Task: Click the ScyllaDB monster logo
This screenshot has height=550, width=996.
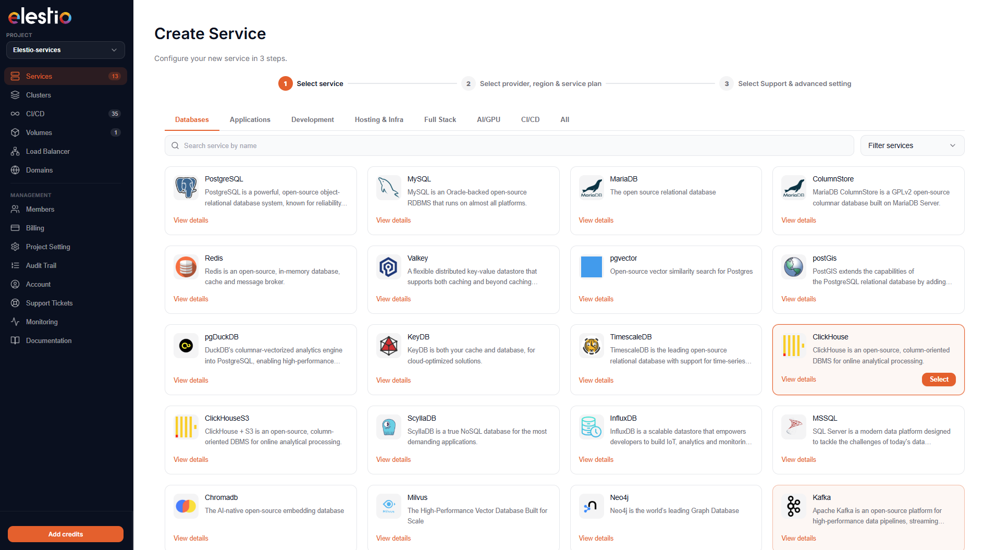Action: [x=389, y=427]
